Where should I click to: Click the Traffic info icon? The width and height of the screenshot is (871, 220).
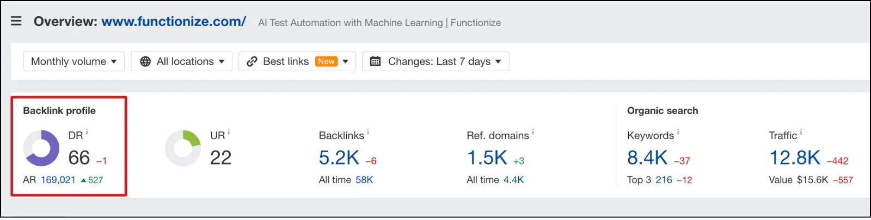(x=801, y=132)
